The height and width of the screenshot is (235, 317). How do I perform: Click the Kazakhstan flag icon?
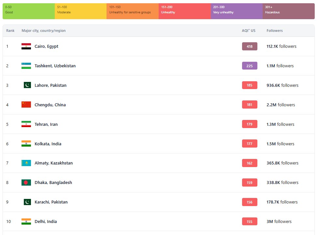[x=26, y=163]
